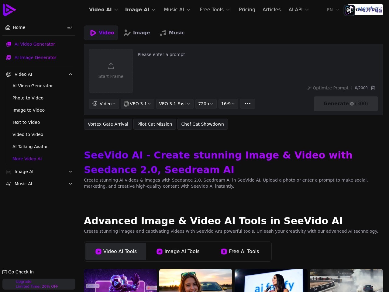Select the Free AI Tools tab
The width and height of the screenshot is (389, 292).
(x=240, y=252)
